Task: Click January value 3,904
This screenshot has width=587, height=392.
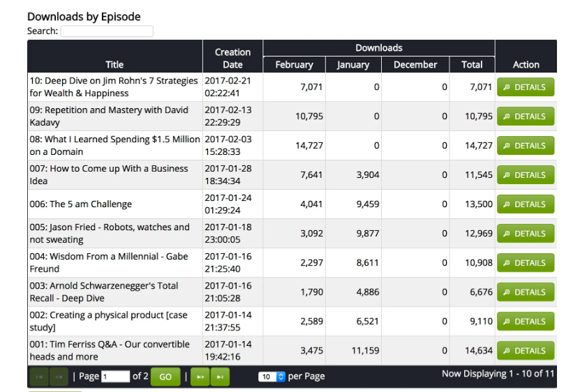Action: pyautogui.click(x=368, y=174)
